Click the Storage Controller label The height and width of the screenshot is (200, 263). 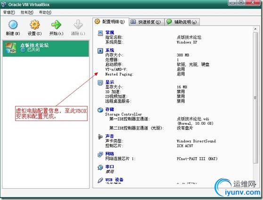click(x=123, y=114)
